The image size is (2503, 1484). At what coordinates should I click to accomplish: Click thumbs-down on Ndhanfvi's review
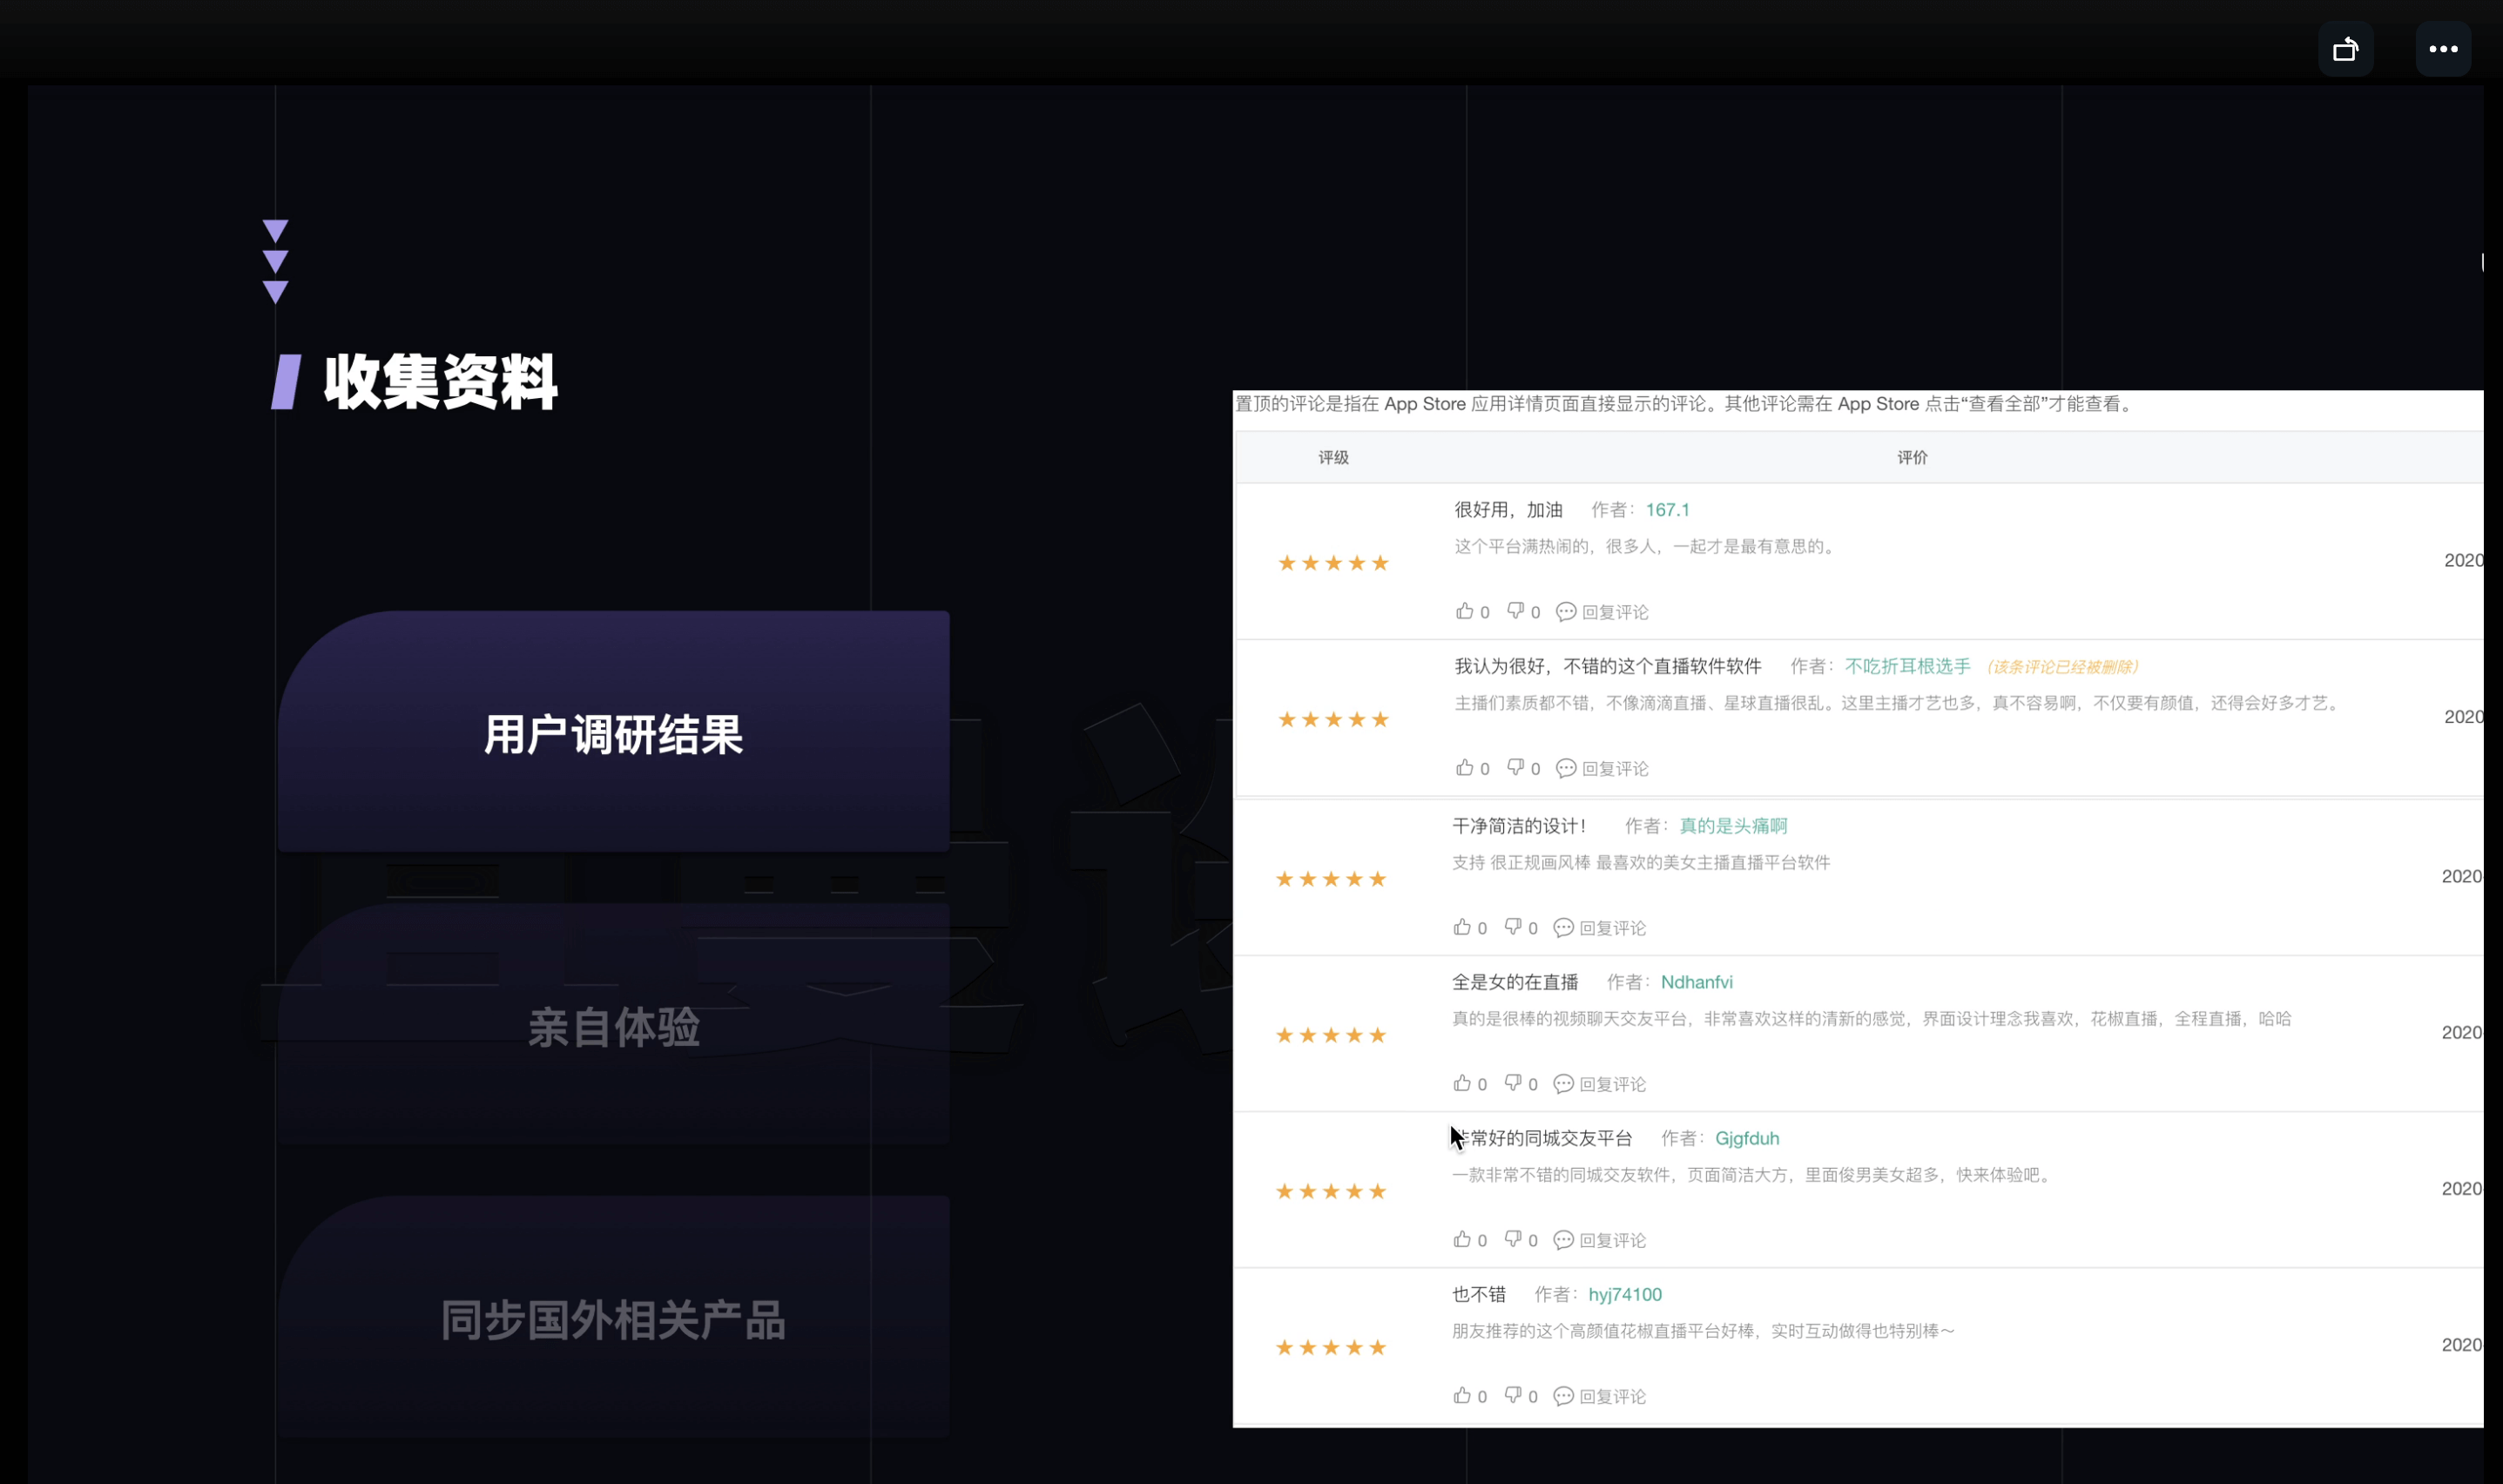point(1514,1083)
